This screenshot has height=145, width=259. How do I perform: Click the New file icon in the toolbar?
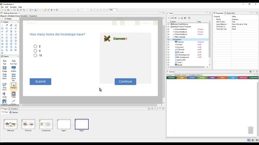[2, 10]
